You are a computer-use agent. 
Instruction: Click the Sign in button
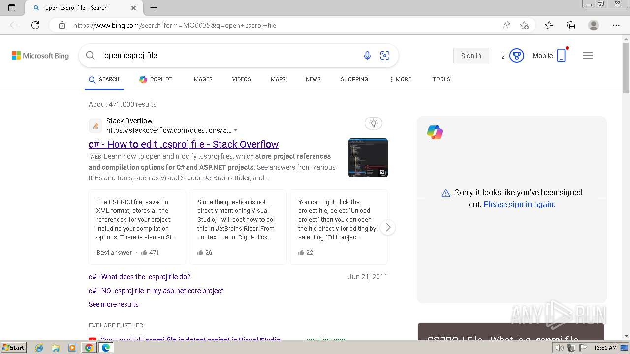(x=471, y=56)
